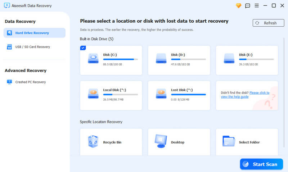The width and height of the screenshot is (288, 172).
Task: Click the 26.5 MB/98.7 MB size text
Action: (x=113, y=99)
